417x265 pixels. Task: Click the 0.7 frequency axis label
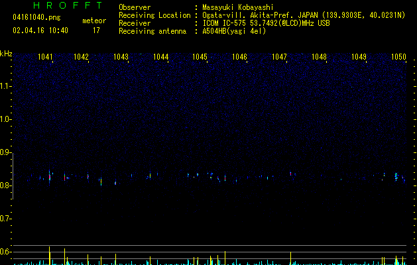pos(5,219)
